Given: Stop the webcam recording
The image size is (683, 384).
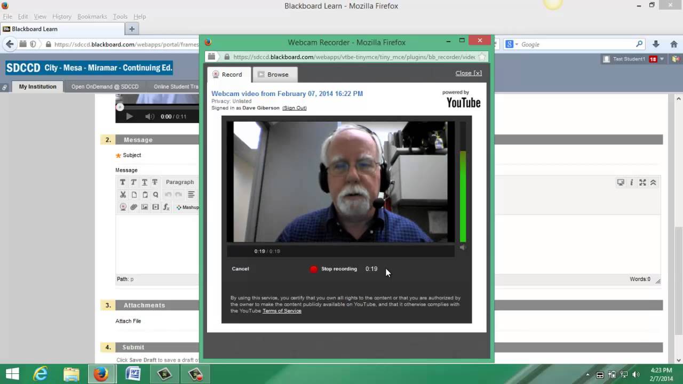Looking at the screenshot, I should click(333, 269).
